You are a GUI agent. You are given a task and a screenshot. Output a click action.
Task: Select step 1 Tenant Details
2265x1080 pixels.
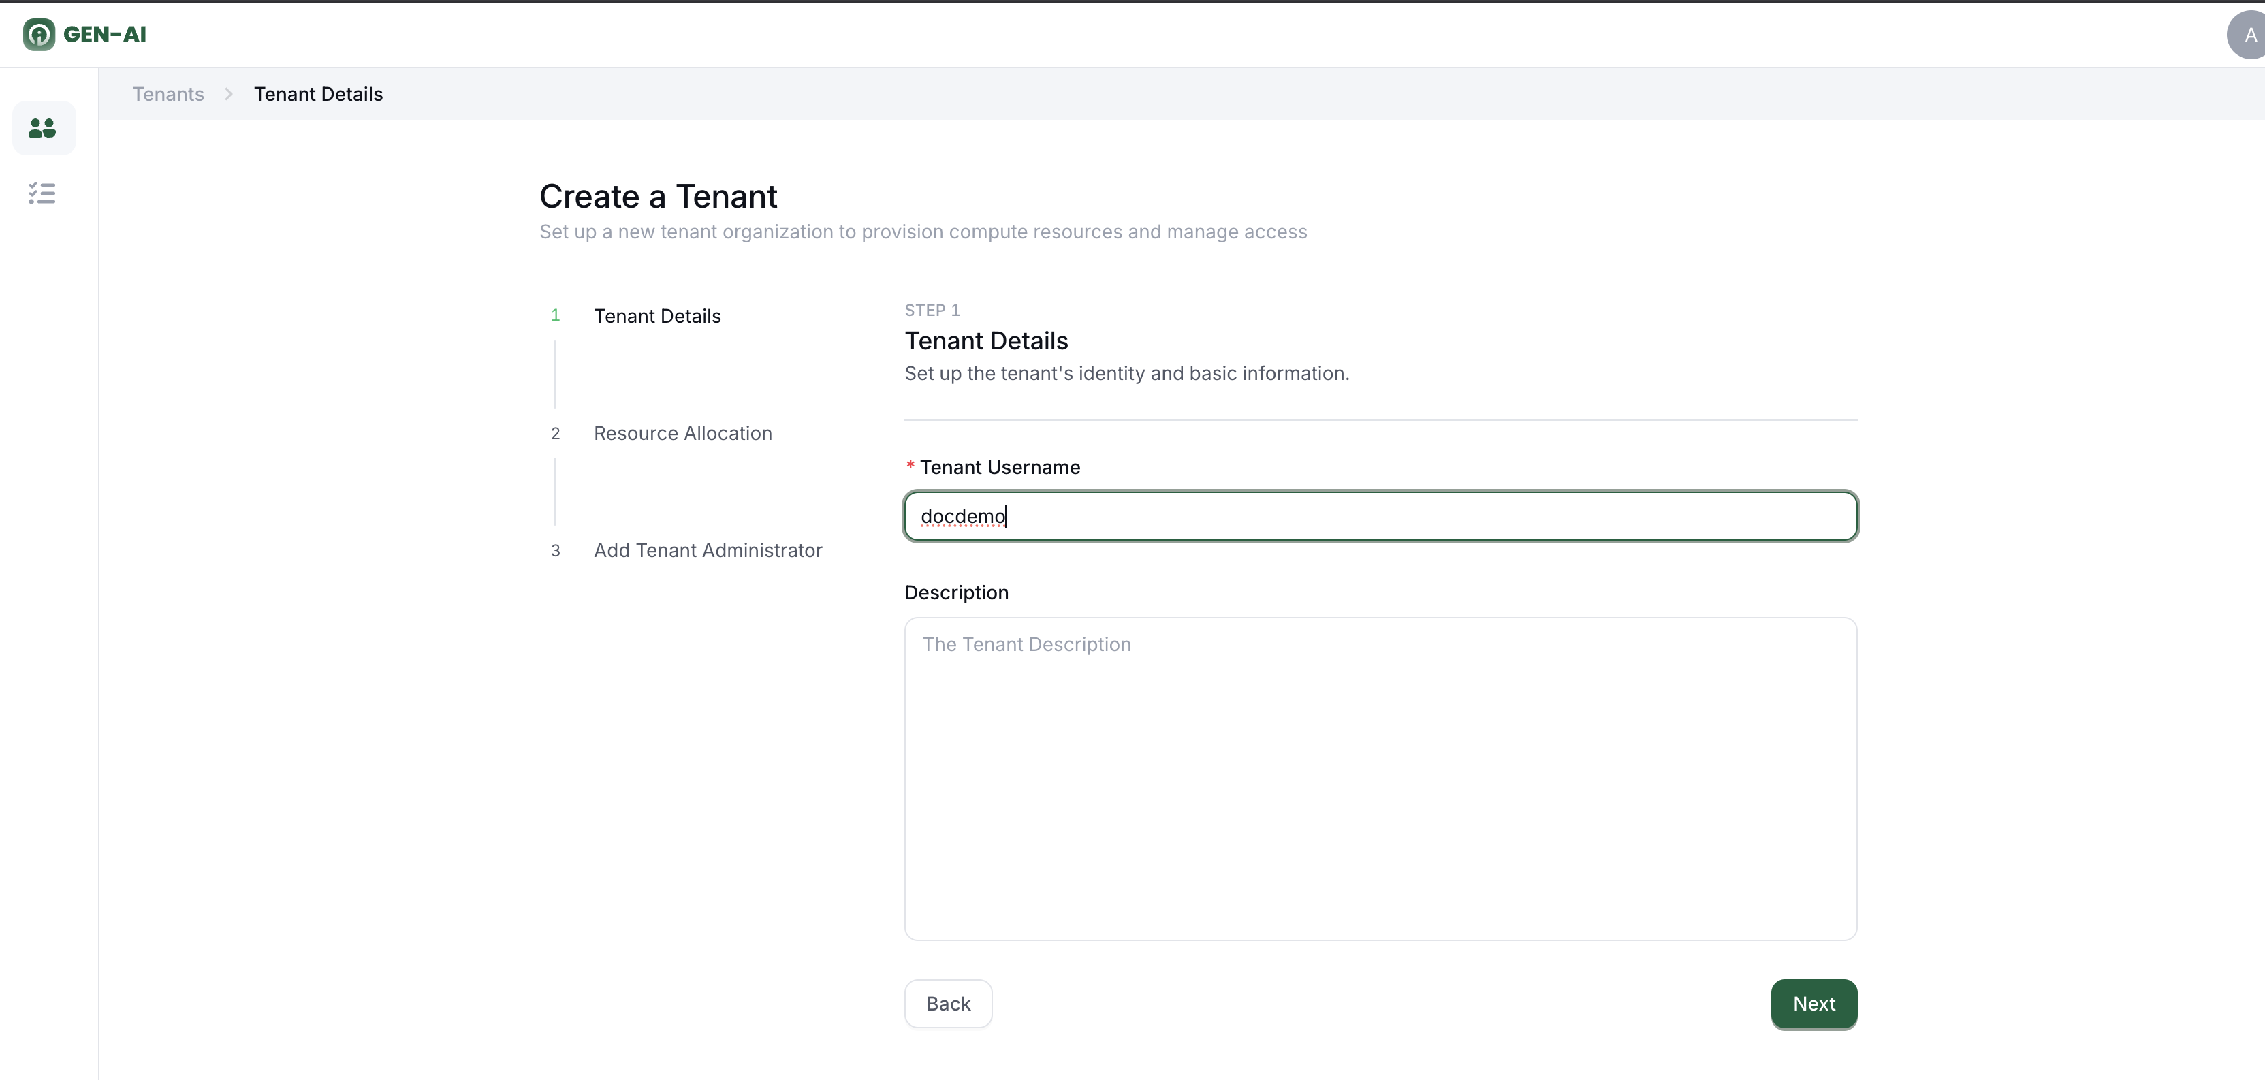tap(656, 316)
